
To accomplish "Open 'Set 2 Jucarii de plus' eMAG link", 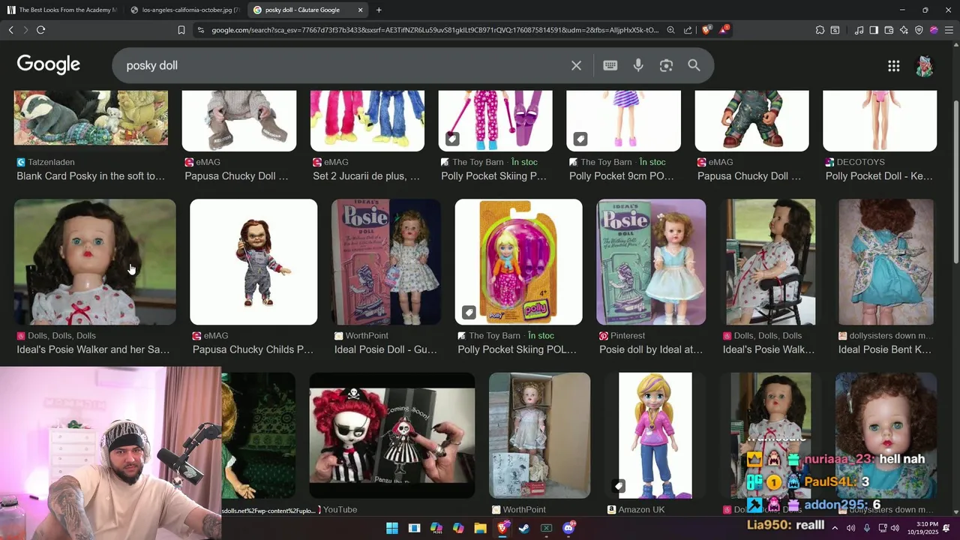I will click(x=366, y=176).
